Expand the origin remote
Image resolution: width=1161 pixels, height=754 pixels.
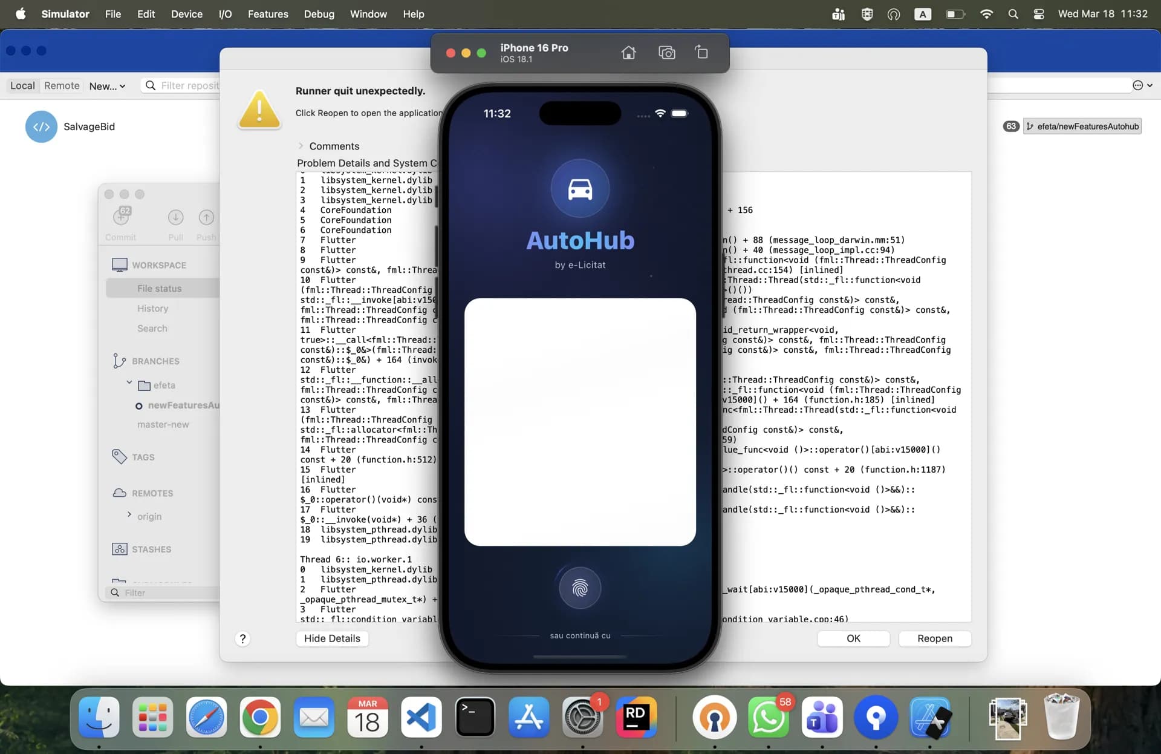click(x=129, y=515)
